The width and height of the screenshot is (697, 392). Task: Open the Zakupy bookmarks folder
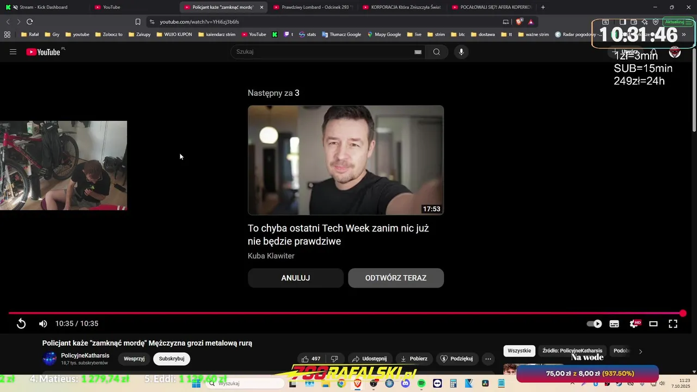(x=139, y=34)
